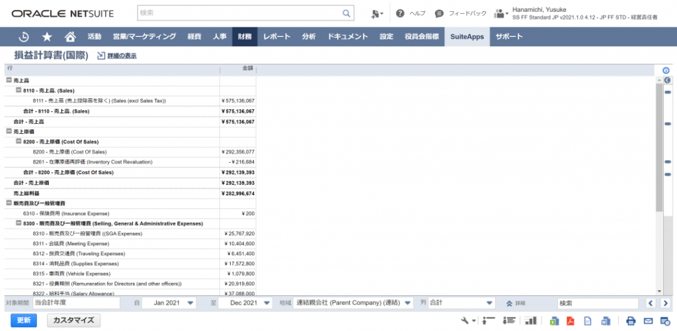Export the report as PDF

(x=570, y=321)
